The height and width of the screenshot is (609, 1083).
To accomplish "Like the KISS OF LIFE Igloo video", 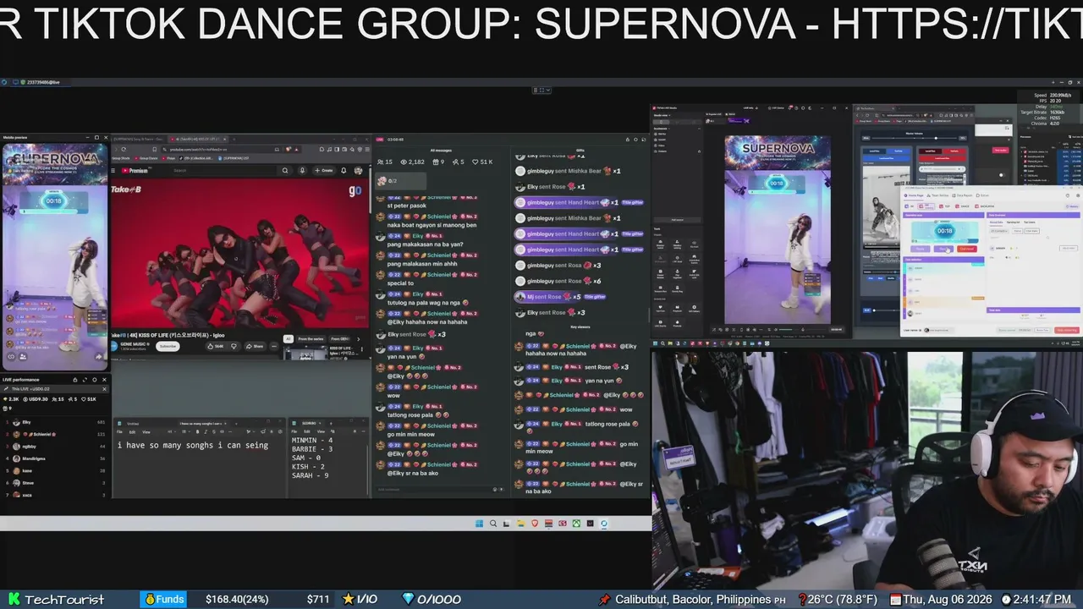I will coord(217,346).
